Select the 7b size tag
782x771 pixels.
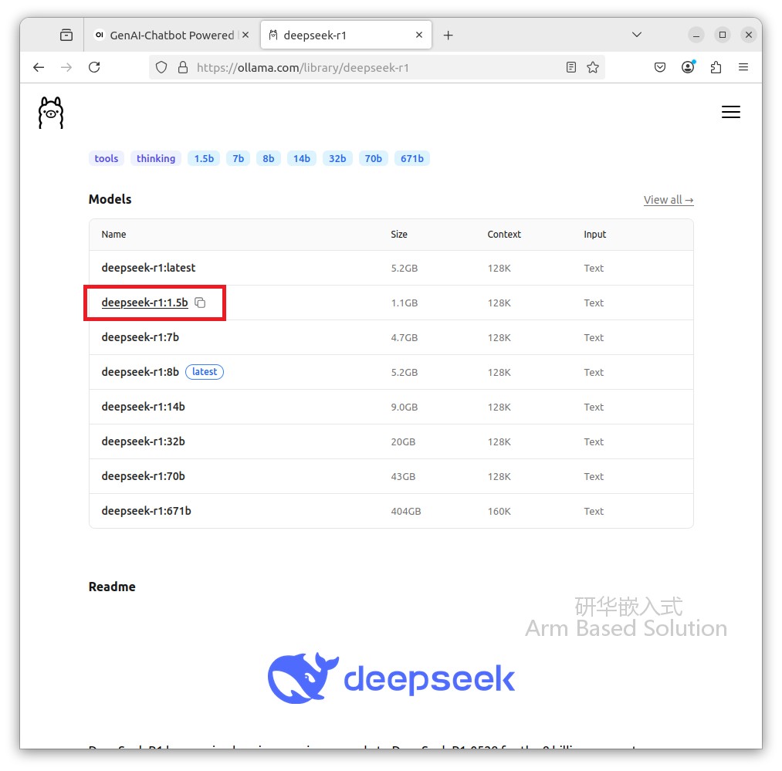coord(238,158)
